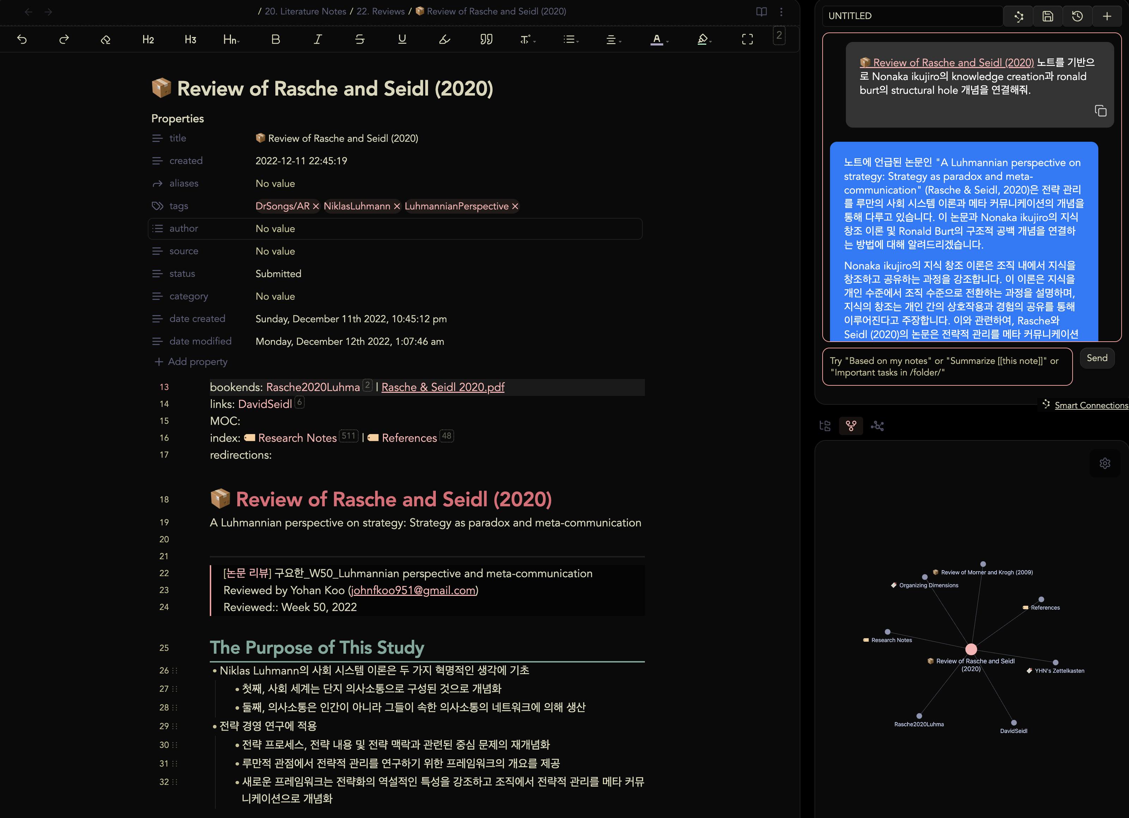Toggle italic formatting
The height and width of the screenshot is (818, 1129).
[318, 39]
